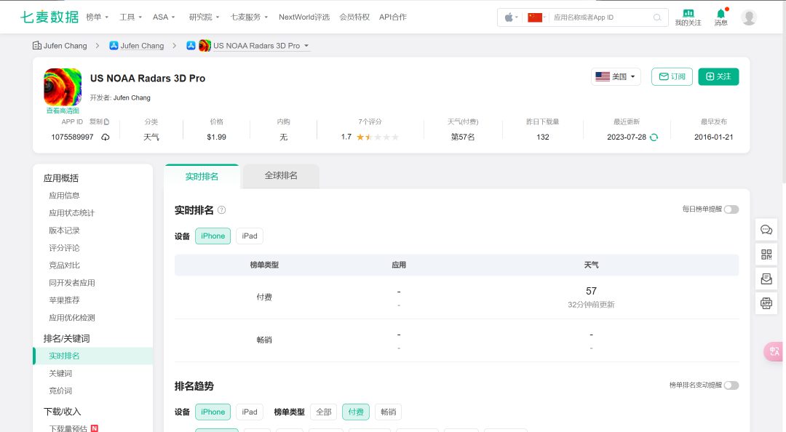Open the 美国 country dropdown

(616, 76)
